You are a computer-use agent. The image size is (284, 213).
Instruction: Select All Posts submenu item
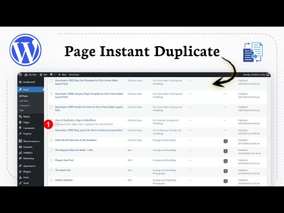[24, 96]
